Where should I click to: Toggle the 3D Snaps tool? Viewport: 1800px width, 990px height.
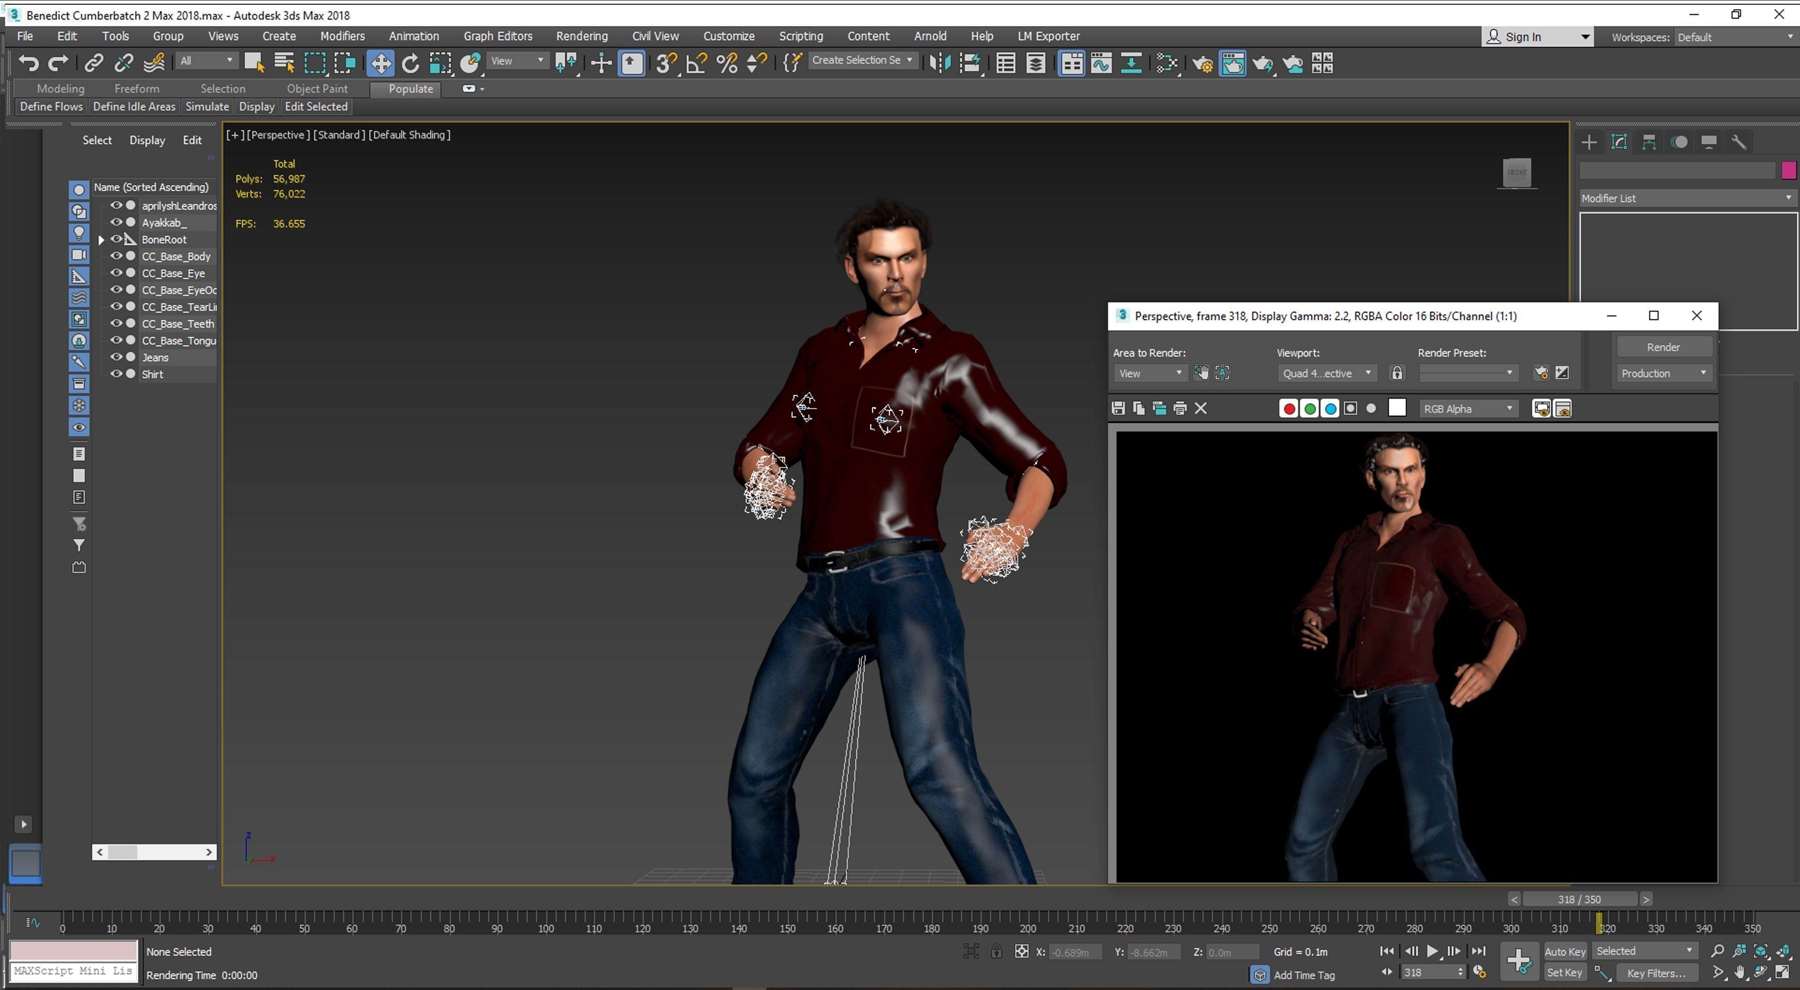[x=667, y=64]
